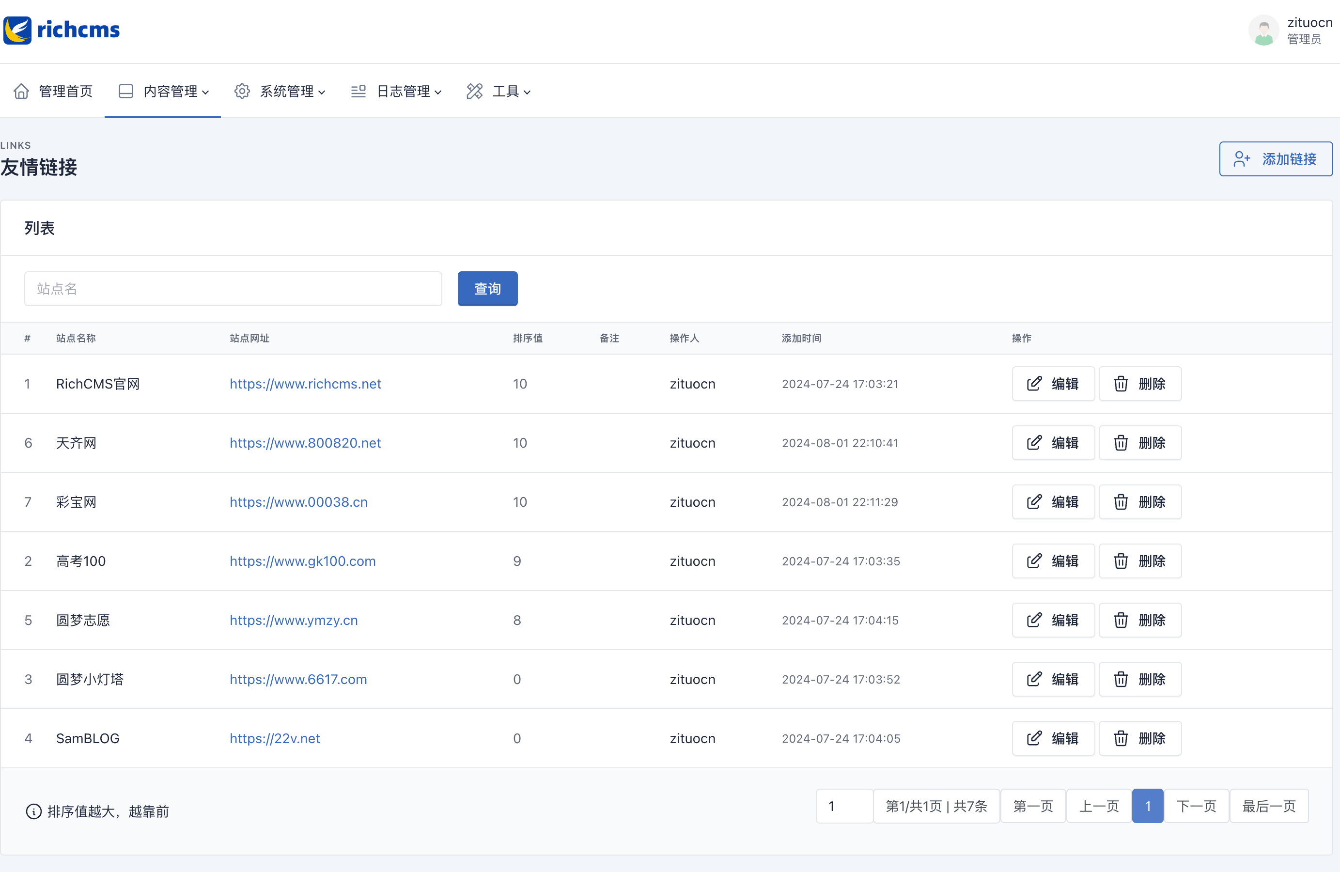The height and width of the screenshot is (872, 1340).
Task: Click timestamp 2024-07-24 17:03:21
Action: pos(840,384)
